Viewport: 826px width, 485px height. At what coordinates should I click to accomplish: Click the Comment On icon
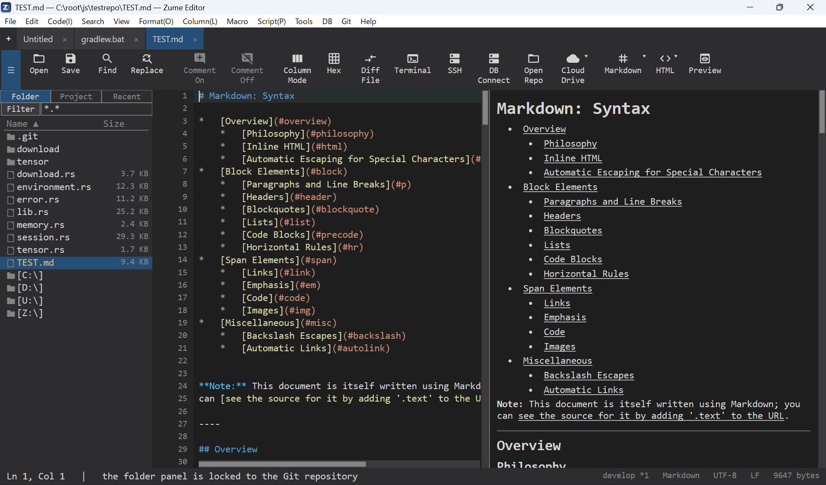200,68
